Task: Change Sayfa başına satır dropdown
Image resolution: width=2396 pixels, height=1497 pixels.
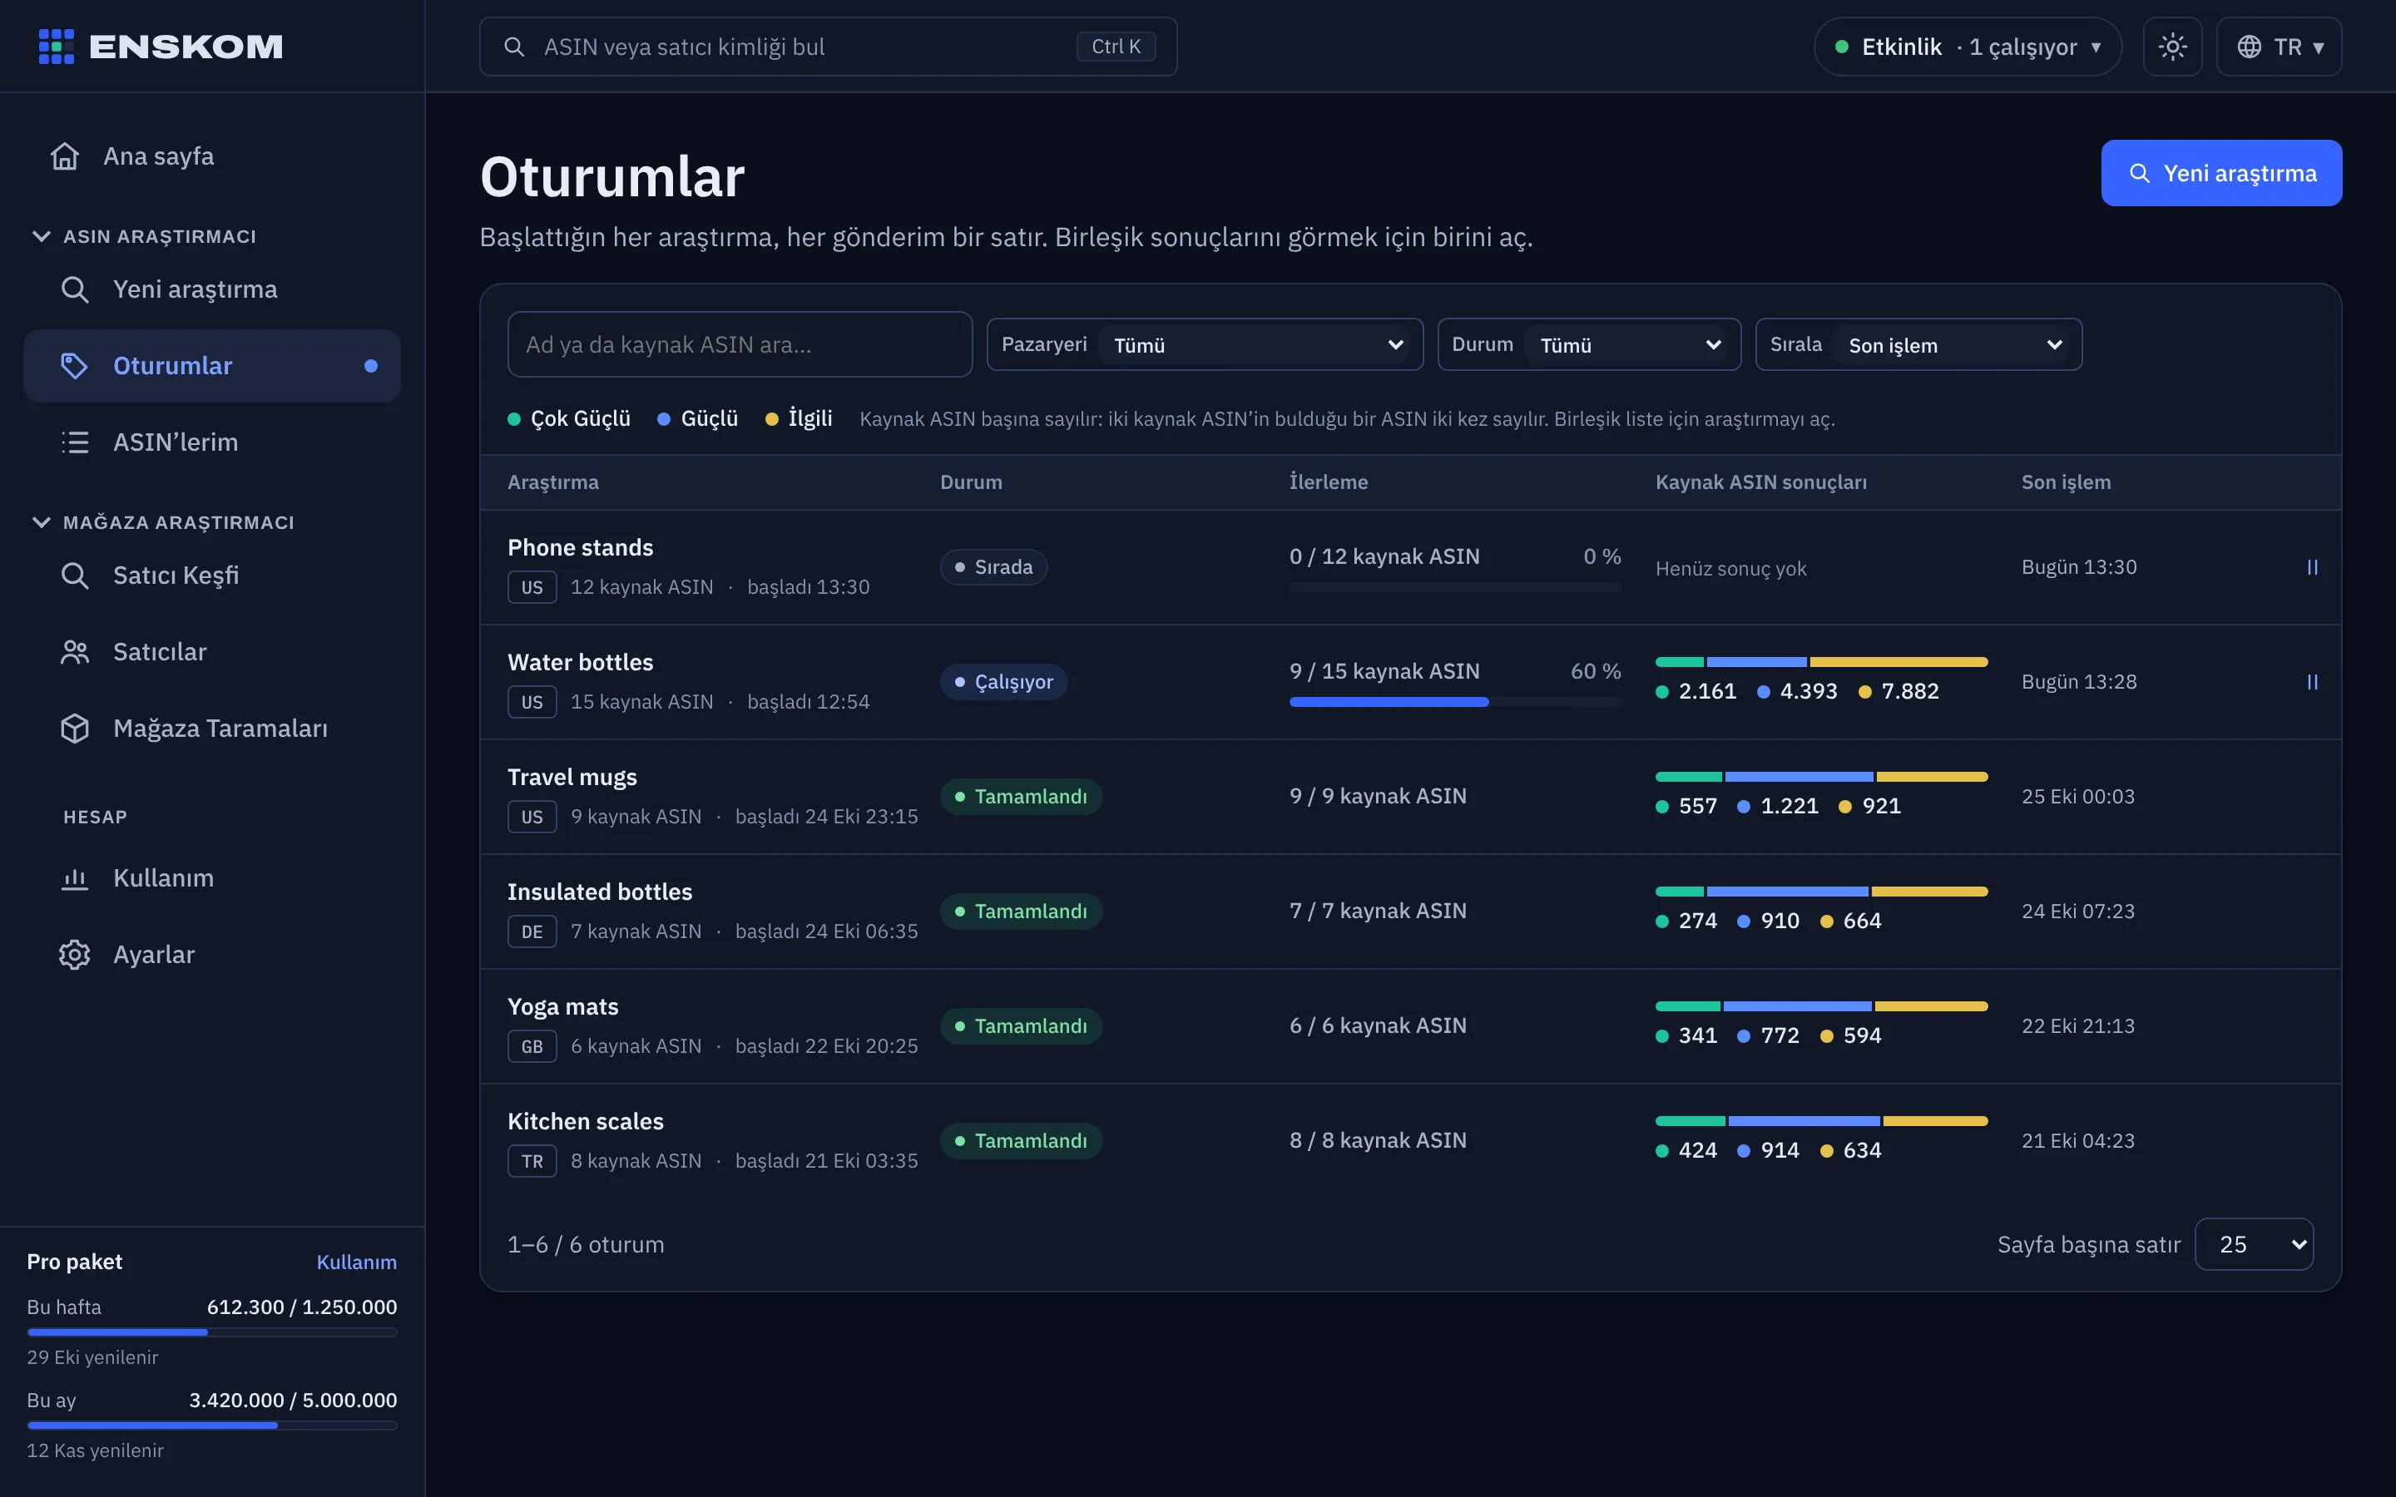Action: (x=2255, y=1243)
